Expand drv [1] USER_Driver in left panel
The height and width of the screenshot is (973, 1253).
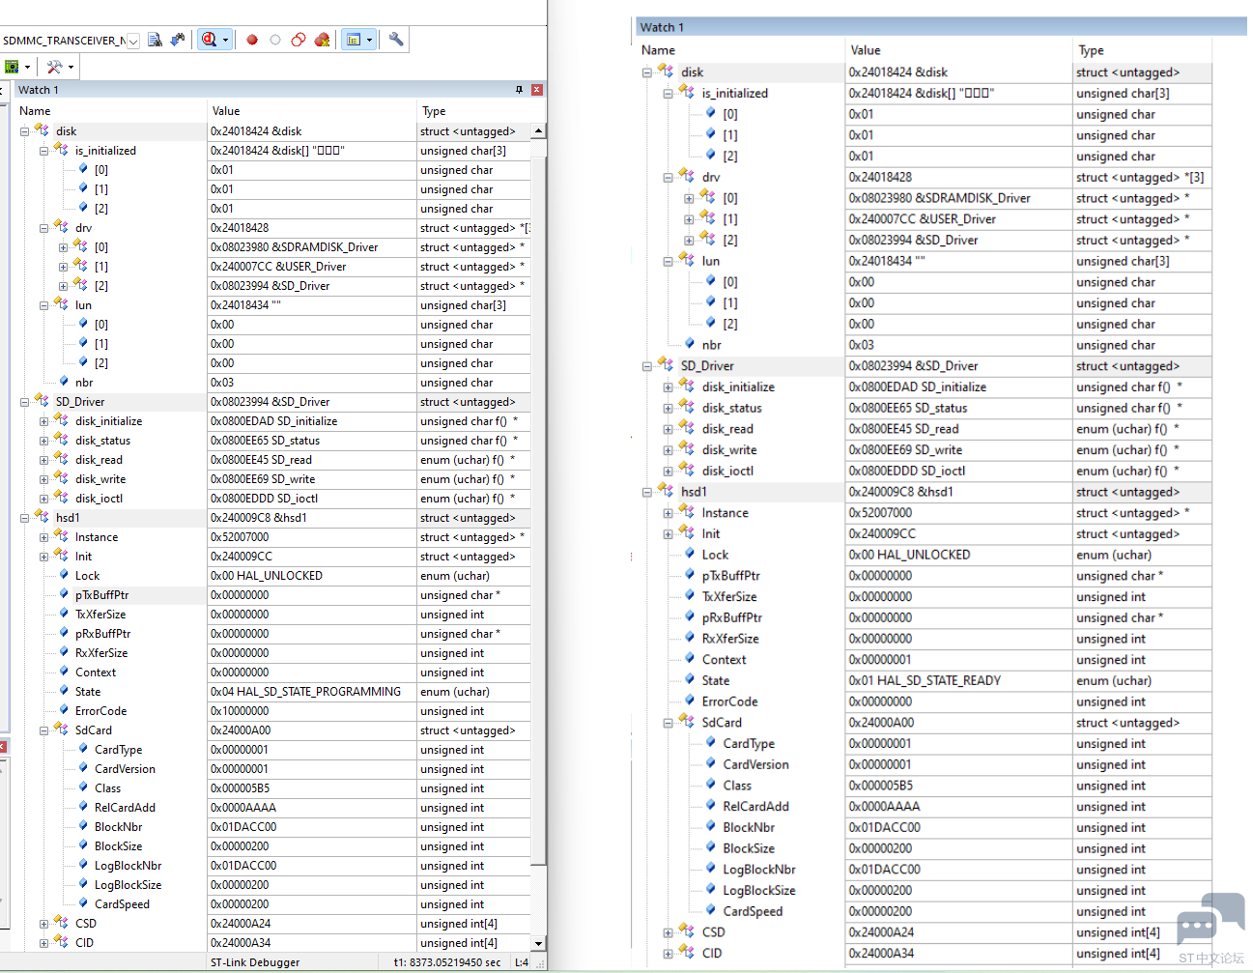pos(63,267)
